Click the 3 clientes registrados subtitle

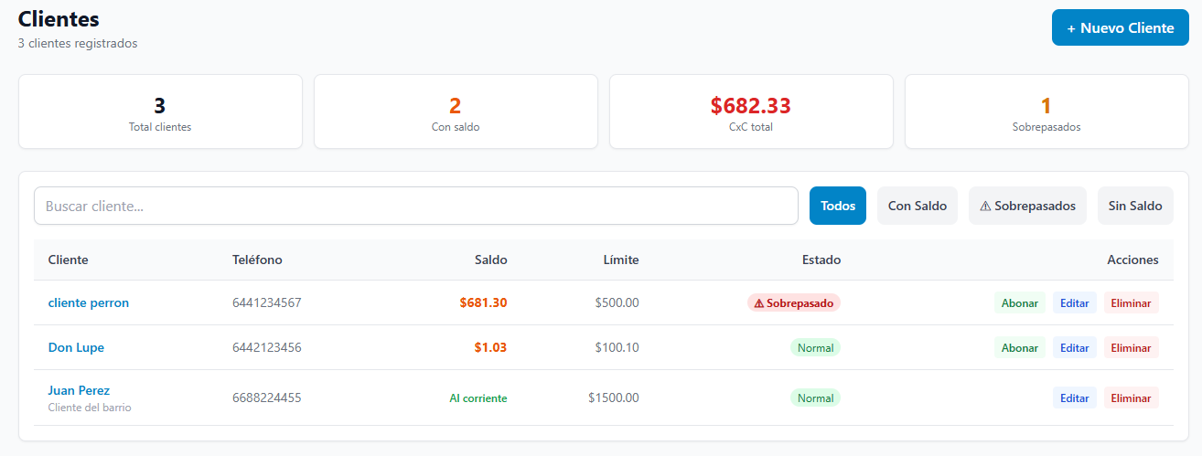coord(78,43)
